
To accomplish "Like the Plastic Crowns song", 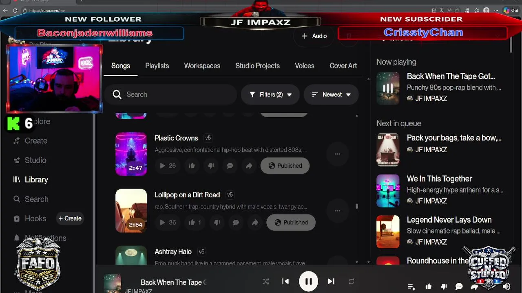I will [x=192, y=166].
